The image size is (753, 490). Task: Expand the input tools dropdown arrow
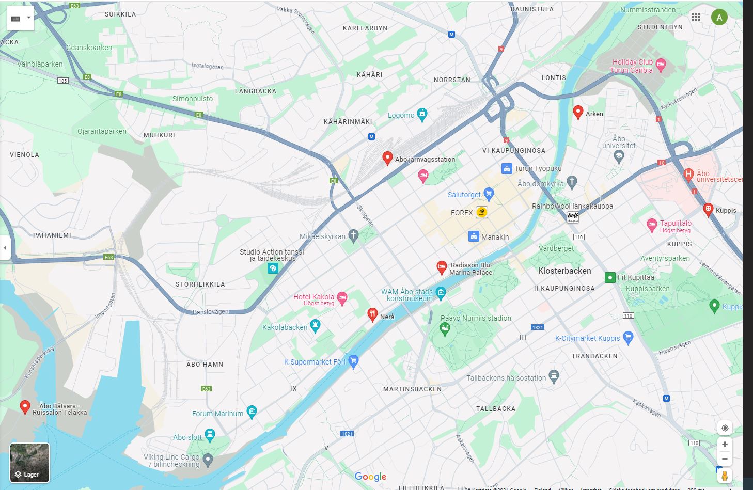(x=28, y=18)
